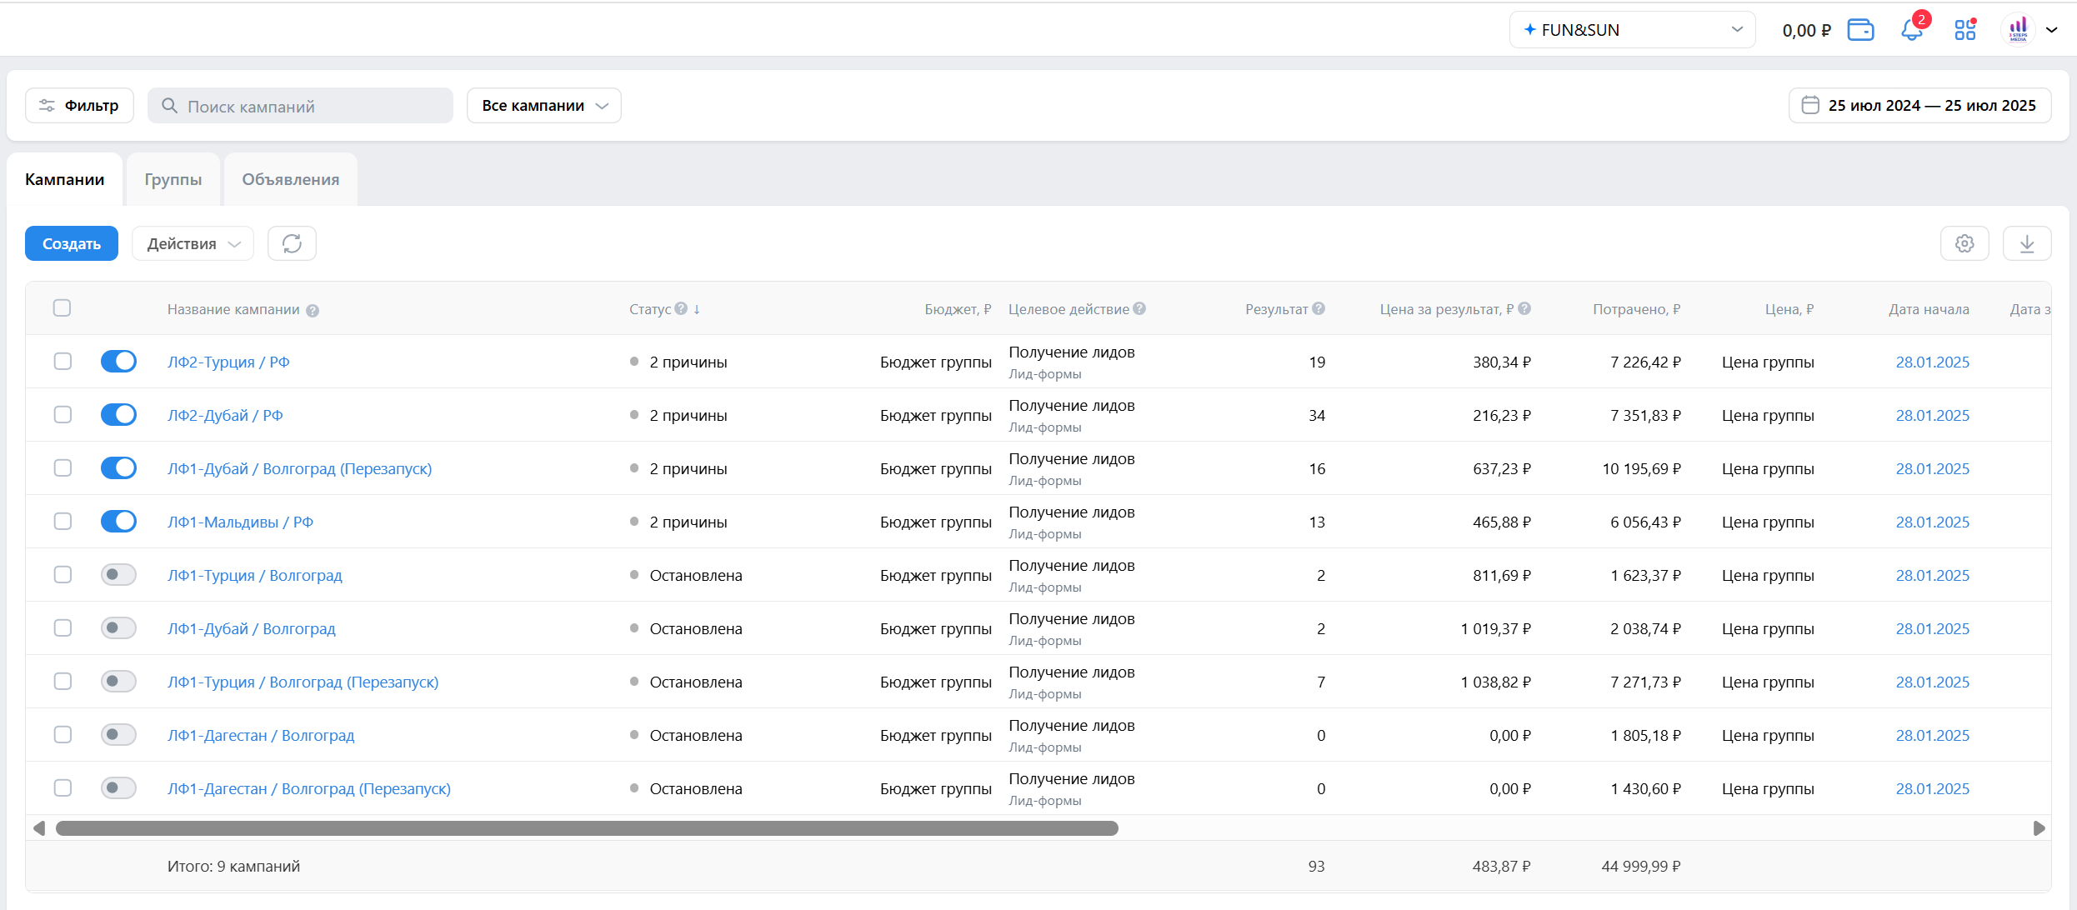Screen dimensions: 2077x910
Task: Open table column settings gear
Action: tap(1964, 243)
